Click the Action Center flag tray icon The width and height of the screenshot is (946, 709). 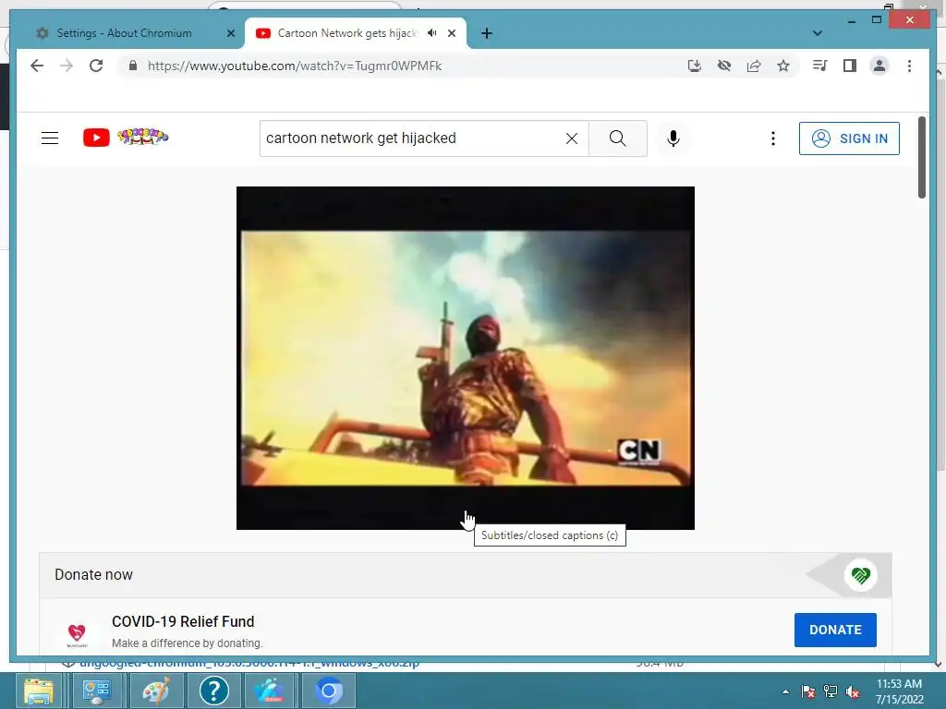point(807,691)
